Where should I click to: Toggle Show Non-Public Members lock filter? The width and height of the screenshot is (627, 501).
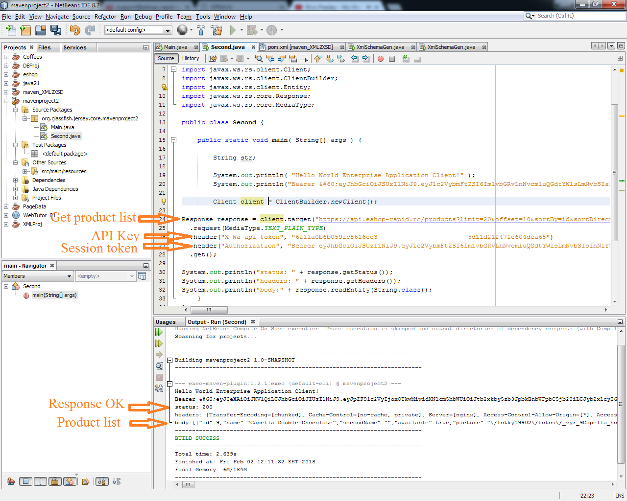pyautogui.click(x=55, y=481)
